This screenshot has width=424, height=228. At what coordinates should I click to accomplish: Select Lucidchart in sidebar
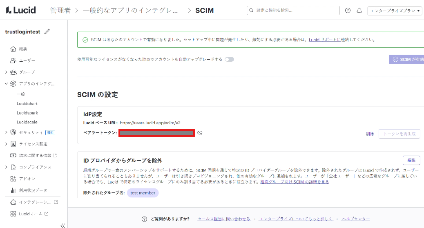click(27, 104)
